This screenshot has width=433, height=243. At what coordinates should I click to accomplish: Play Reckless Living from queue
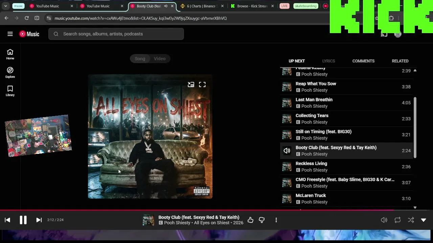click(346, 167)
